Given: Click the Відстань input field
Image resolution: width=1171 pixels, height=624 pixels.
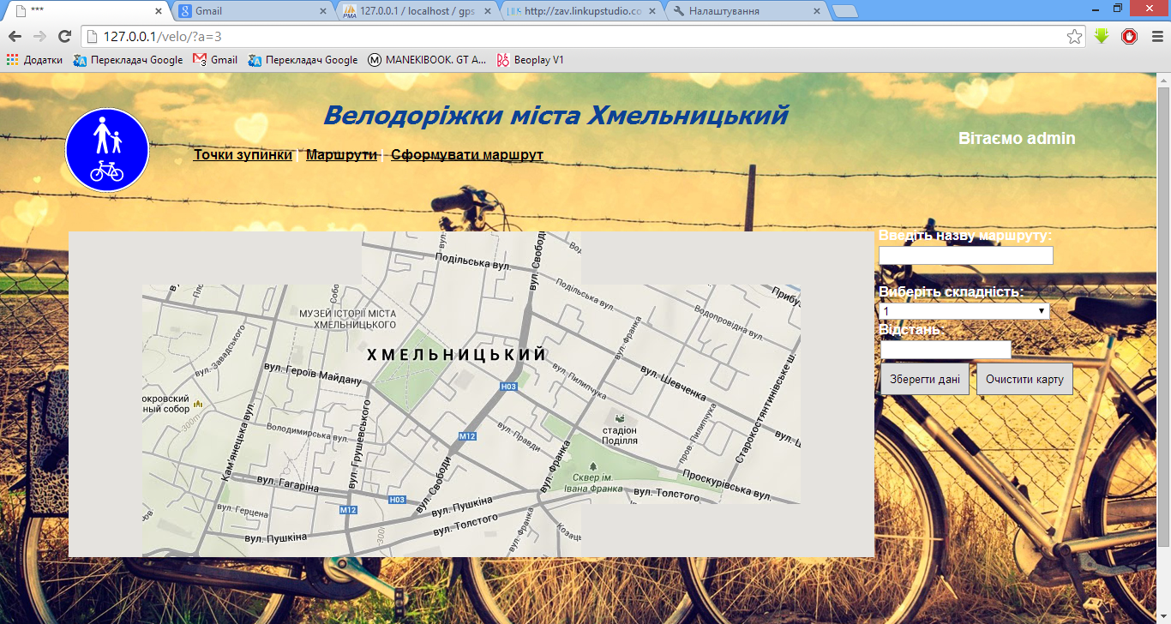Looking at the screenshot, I should click(946, 350).
